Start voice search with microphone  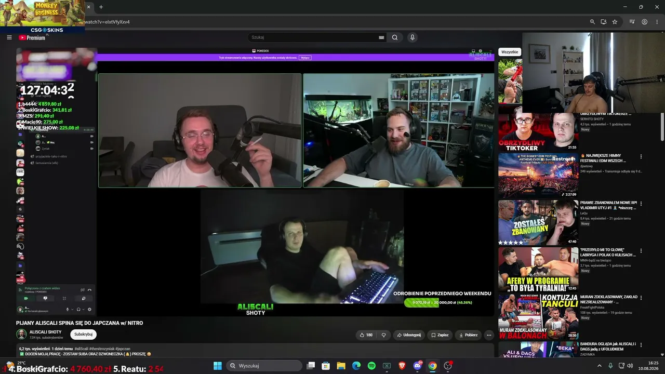pos(413,37)
